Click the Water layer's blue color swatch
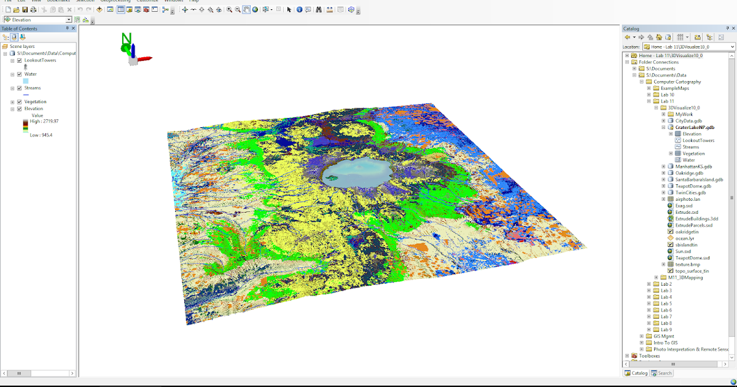The image size is (737, 387). 26,80
